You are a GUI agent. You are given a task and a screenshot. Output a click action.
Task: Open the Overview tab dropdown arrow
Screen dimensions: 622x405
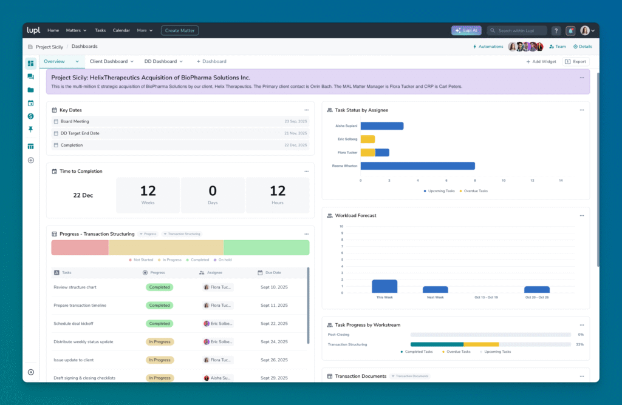pyautogui.click(x=77, y=61)
